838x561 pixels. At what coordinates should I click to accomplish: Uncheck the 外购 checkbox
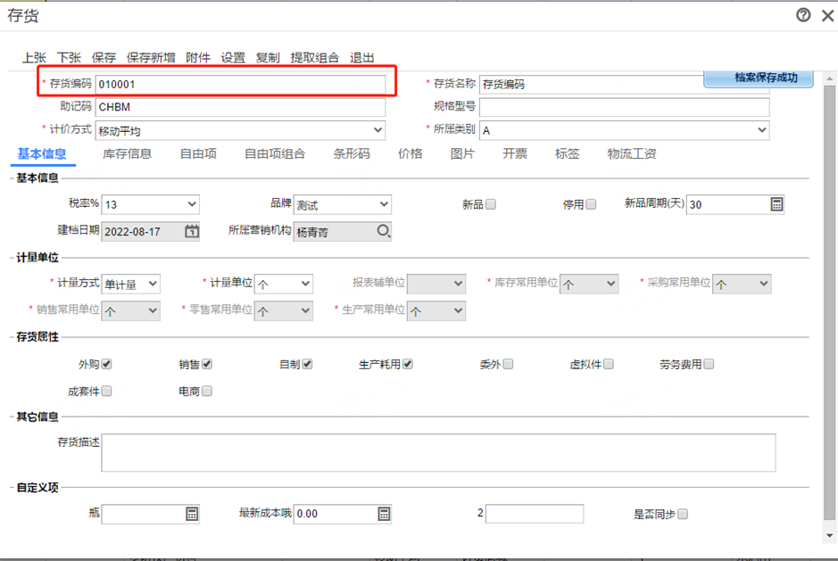point(106,364)
